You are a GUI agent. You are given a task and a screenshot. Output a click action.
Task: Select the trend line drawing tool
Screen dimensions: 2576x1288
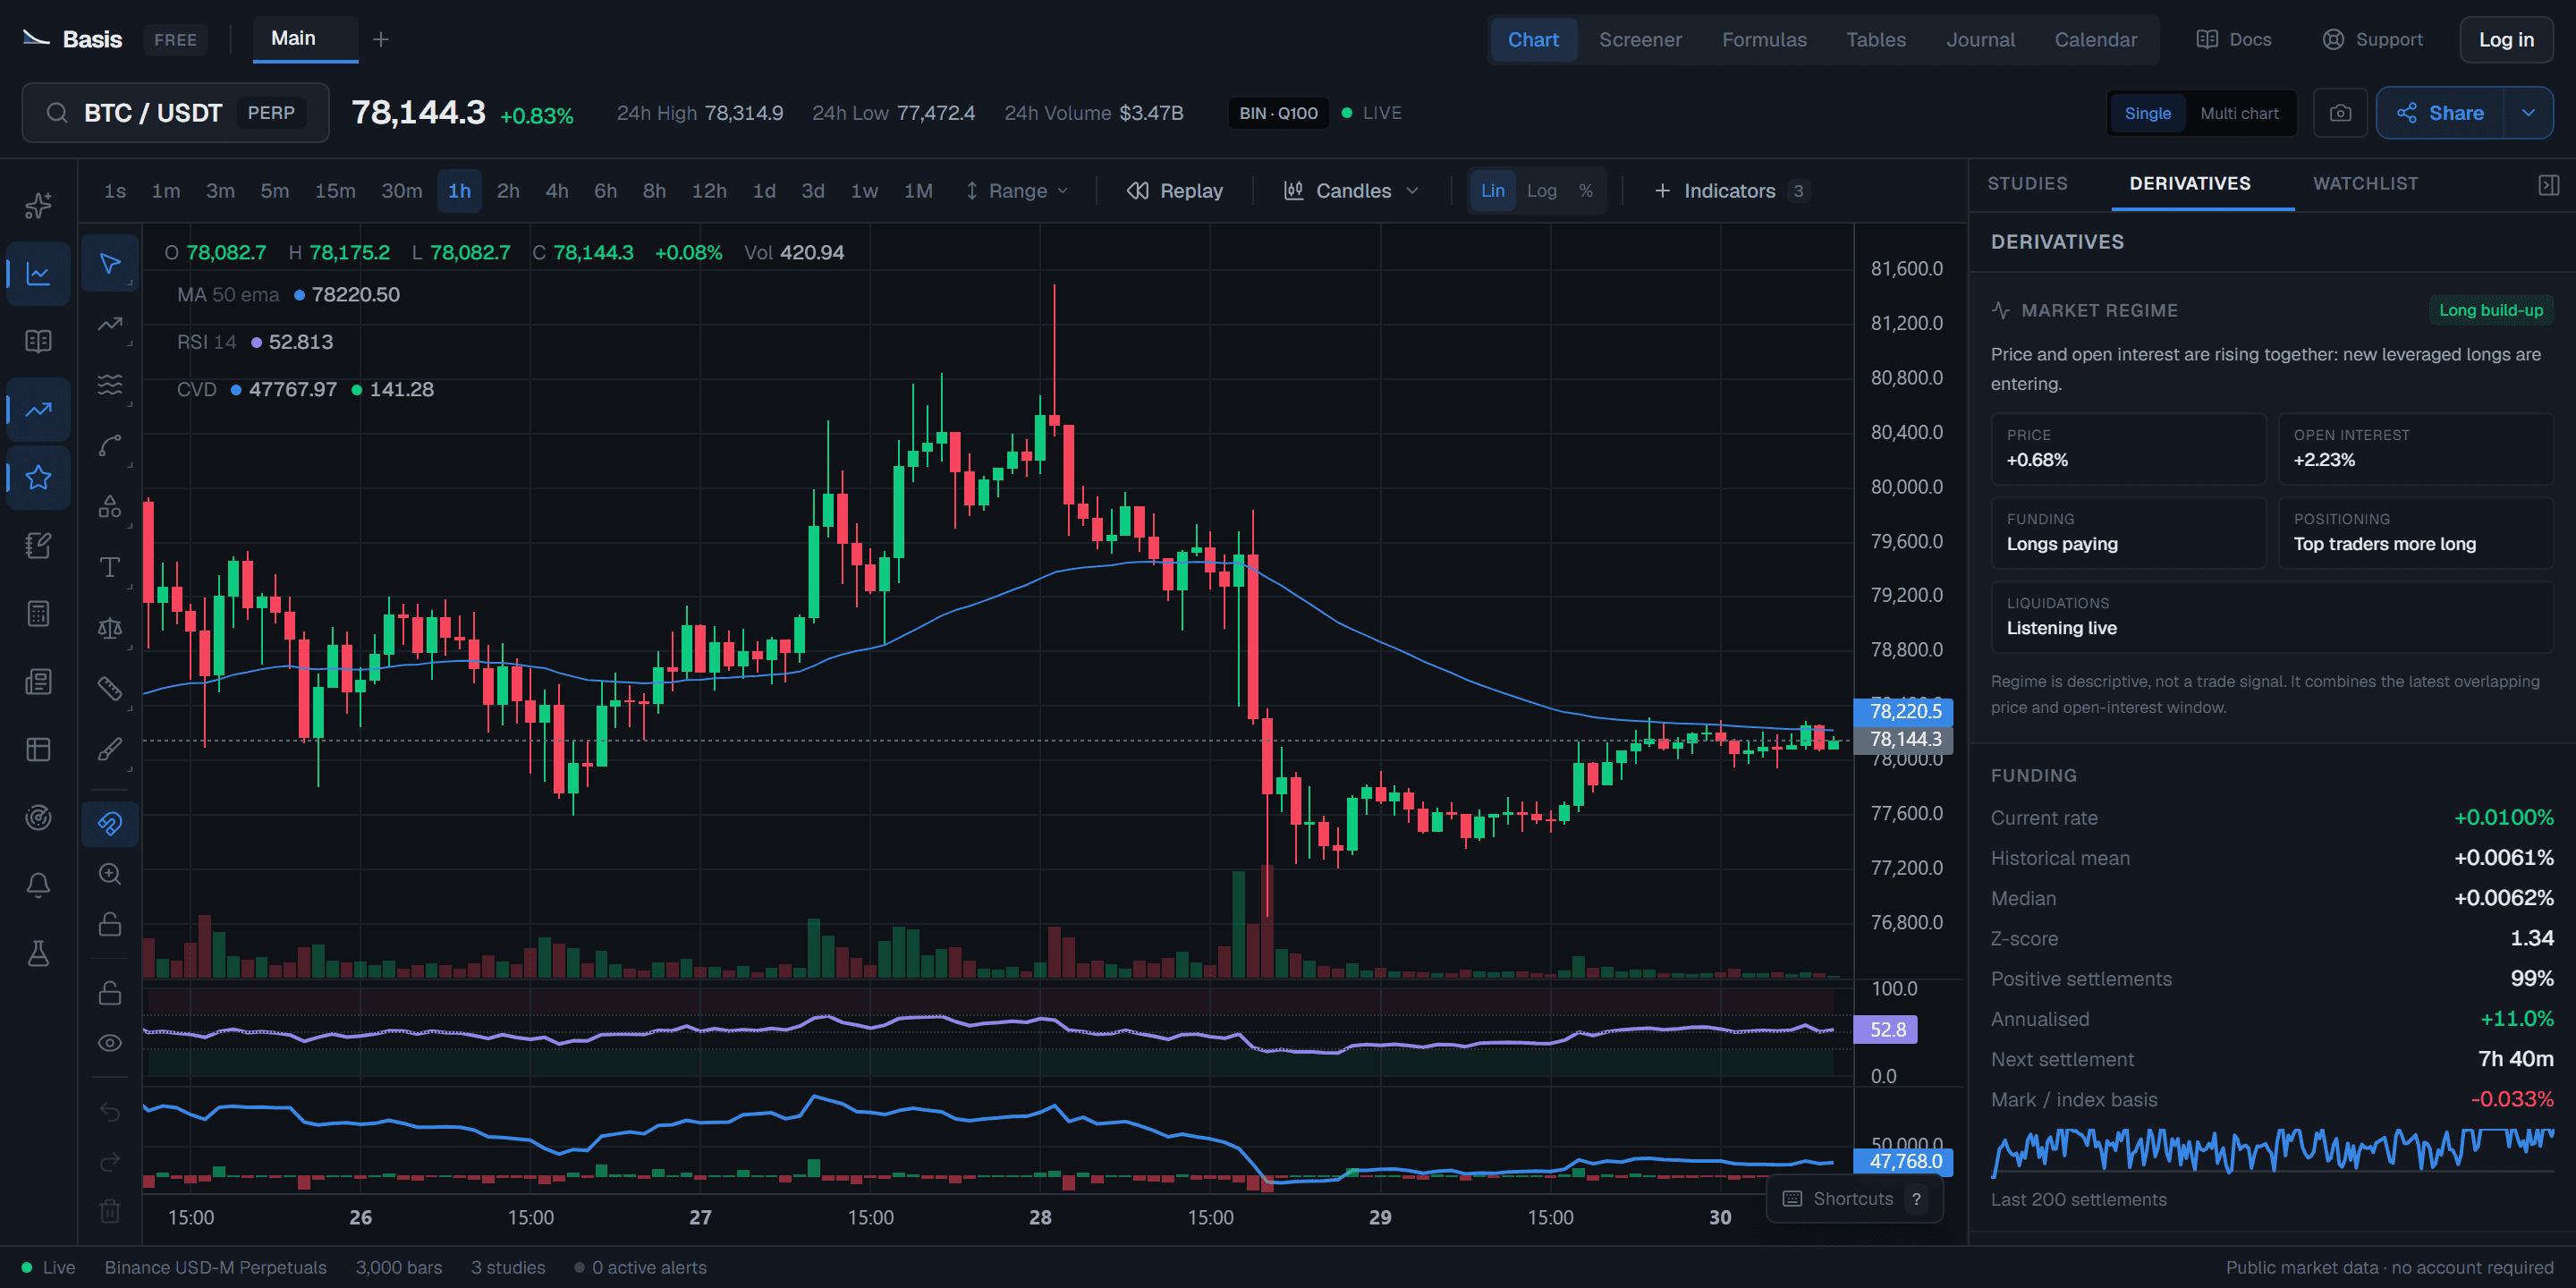110,324
